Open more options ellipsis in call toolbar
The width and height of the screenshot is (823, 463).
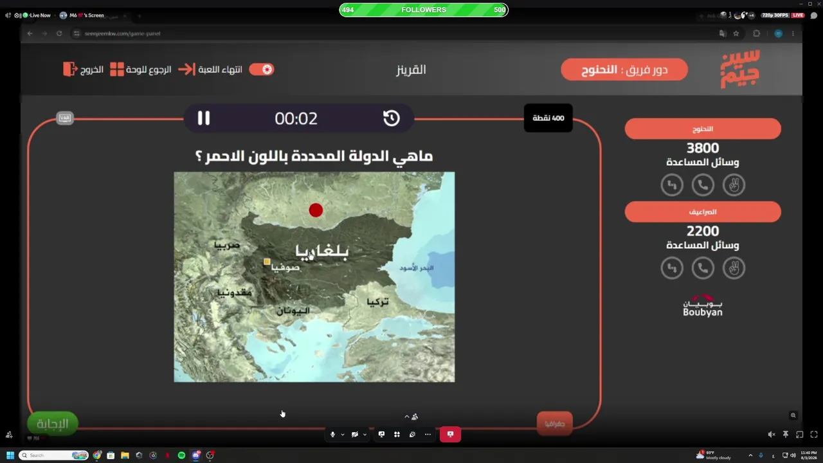point(428,435)
